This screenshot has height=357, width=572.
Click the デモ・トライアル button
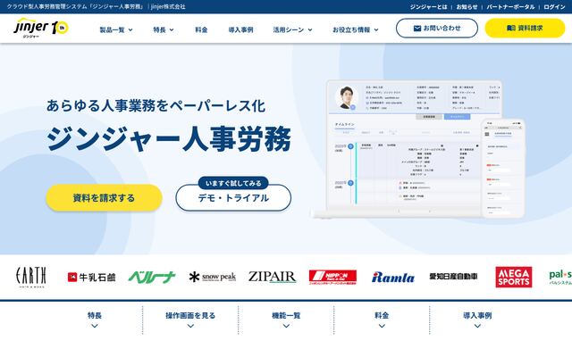[x=233, y=198]
